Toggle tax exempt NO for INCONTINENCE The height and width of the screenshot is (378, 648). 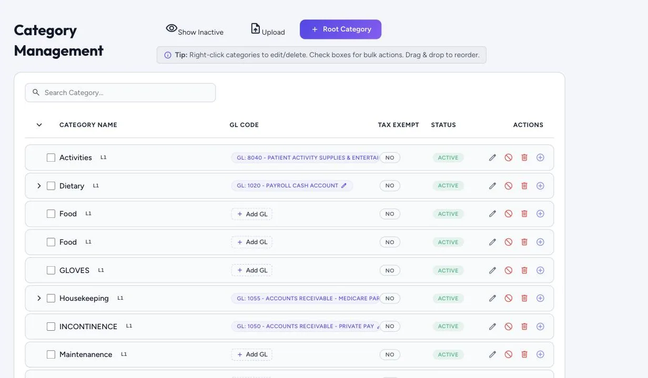pos(390,326)
